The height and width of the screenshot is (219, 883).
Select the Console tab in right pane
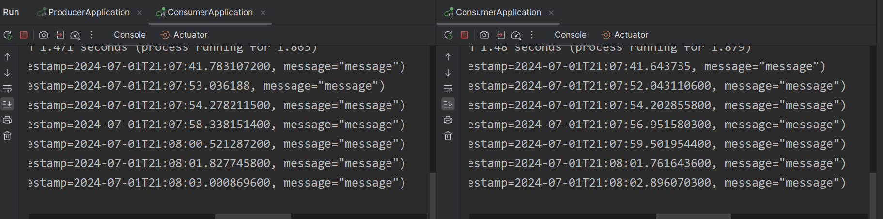[x=570, y=35]
